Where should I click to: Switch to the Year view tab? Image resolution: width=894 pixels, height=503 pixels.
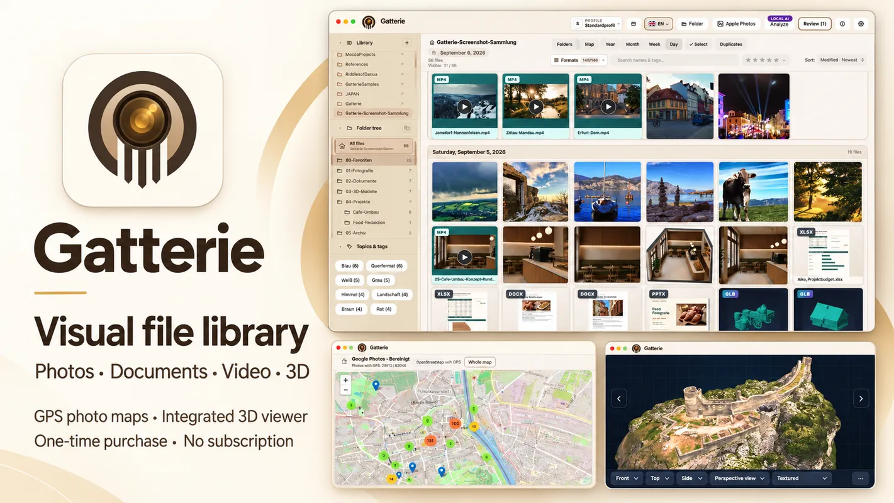(610, 44)
